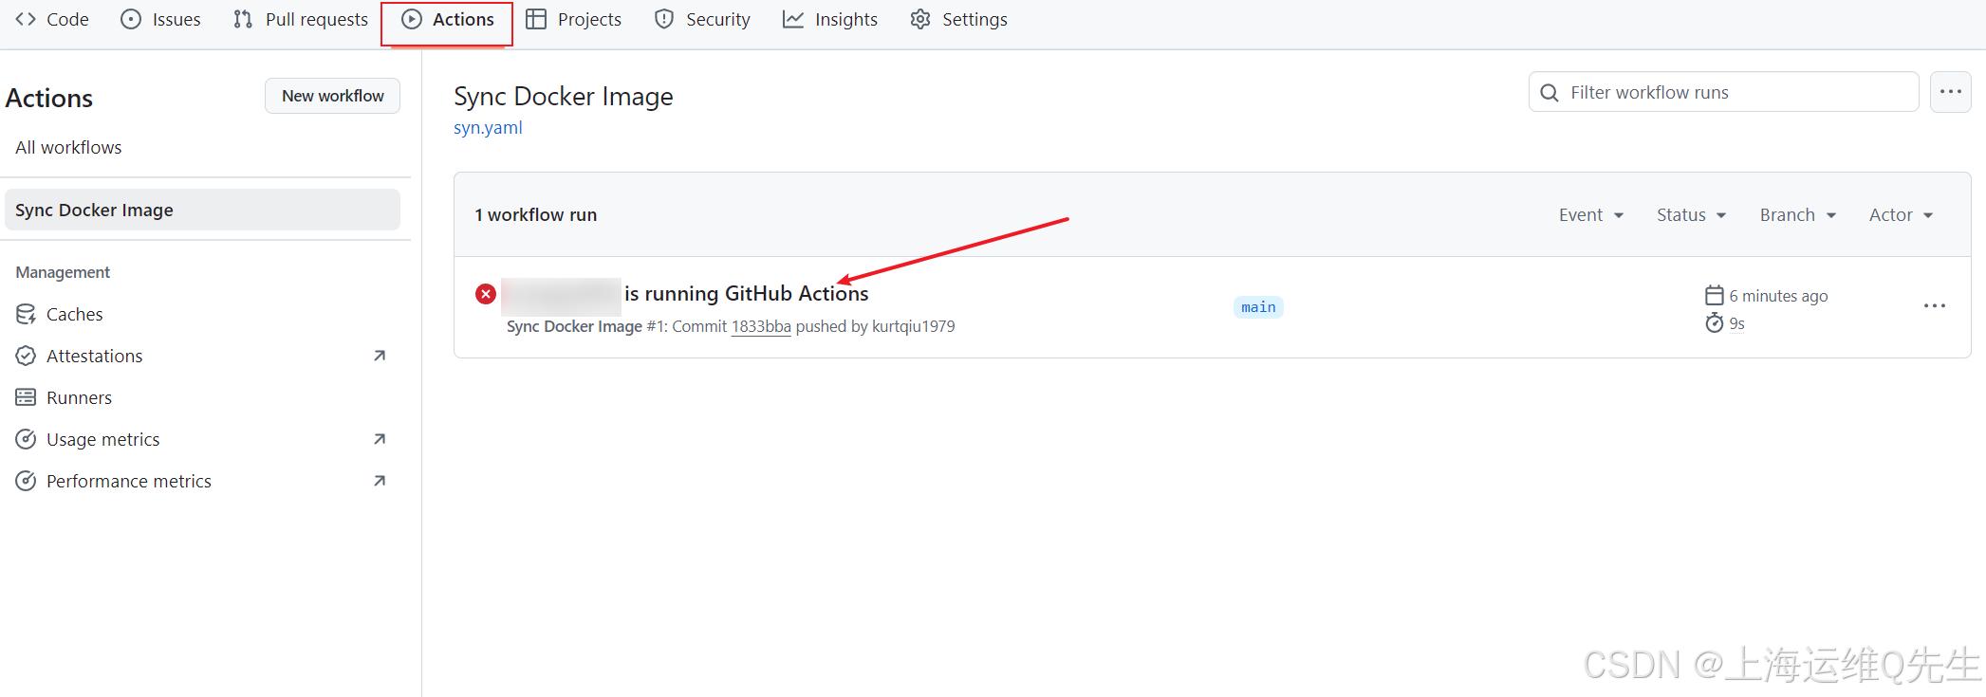Click the Actions sidebar heading
The image size is (1986, 697).
click(49, 98)
